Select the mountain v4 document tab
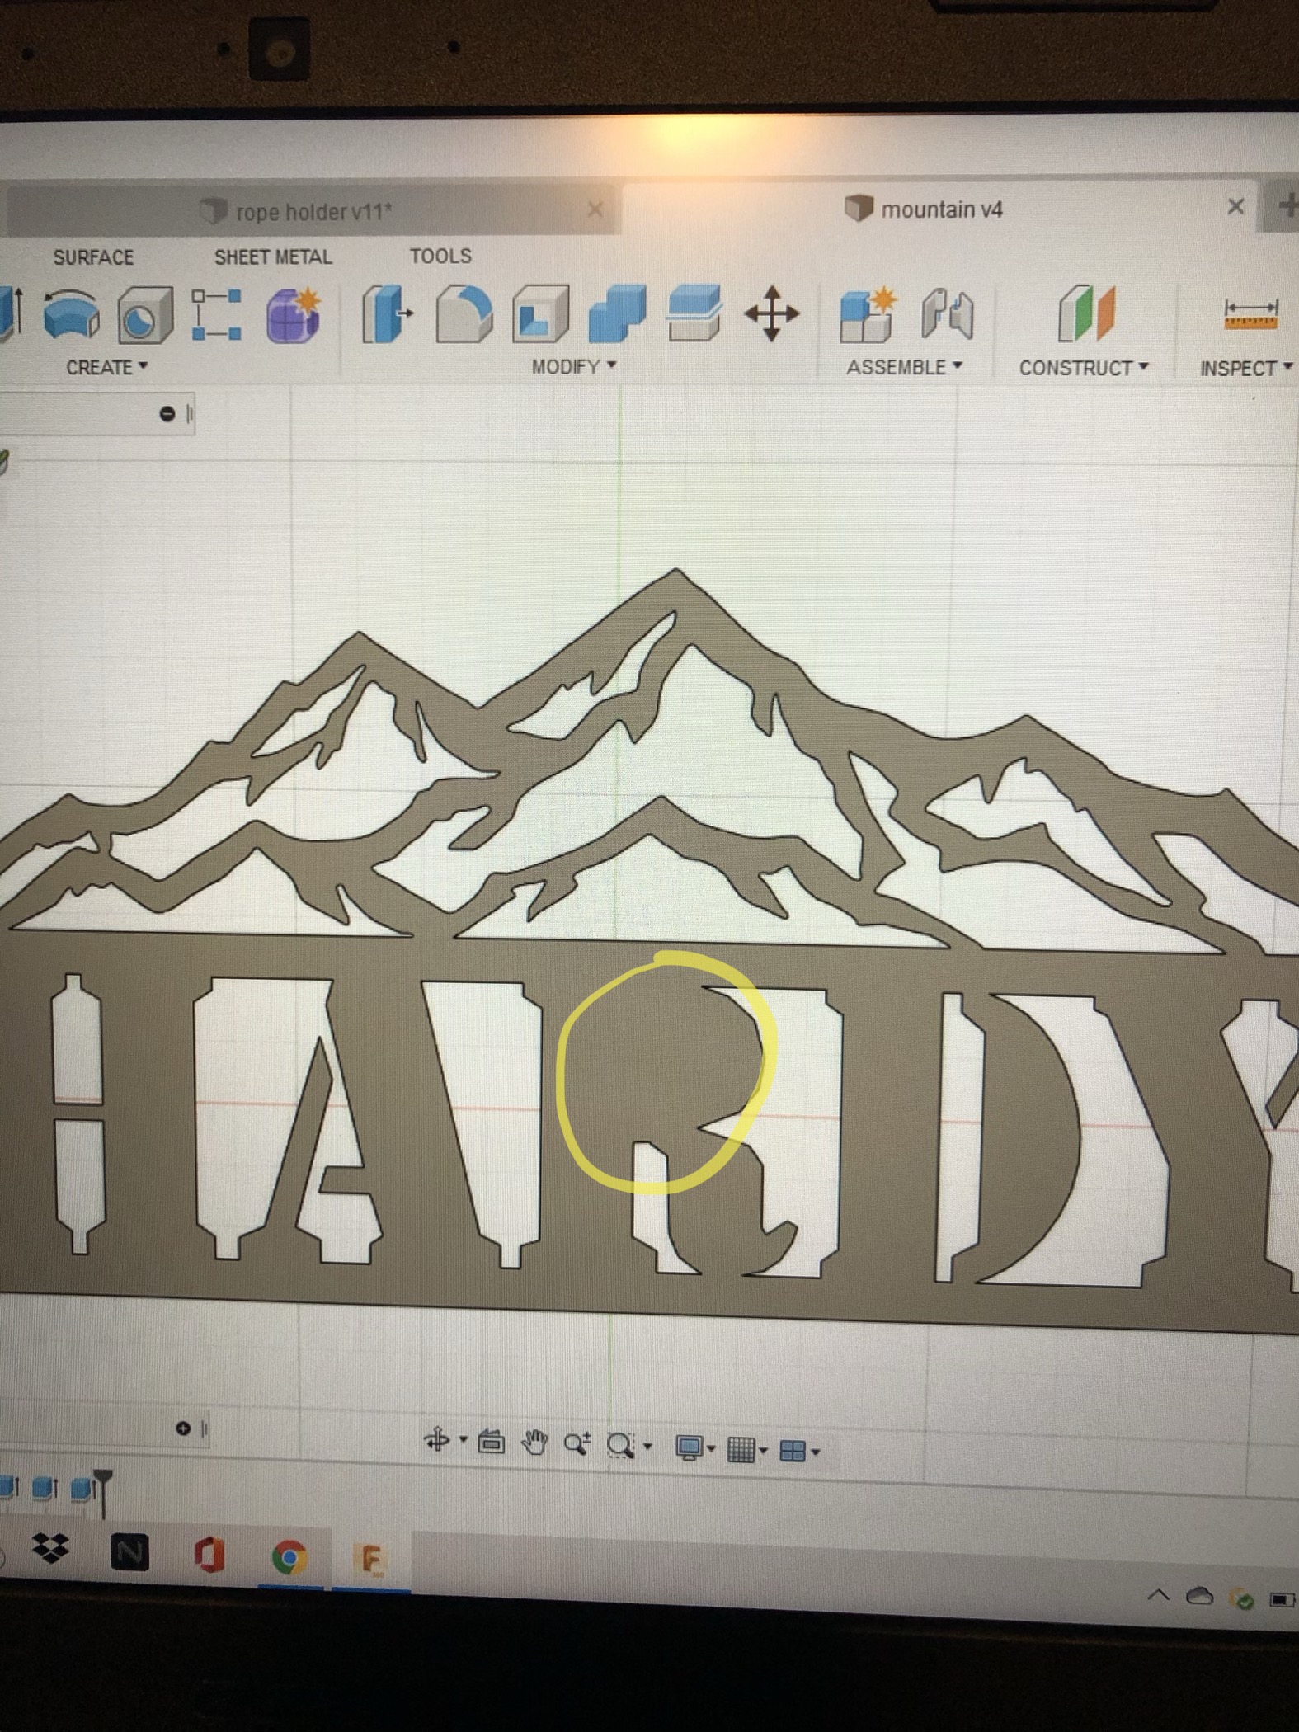The height and width of the screenshot is (1732, 1299). pyautogui.click(x=940, y=209)
